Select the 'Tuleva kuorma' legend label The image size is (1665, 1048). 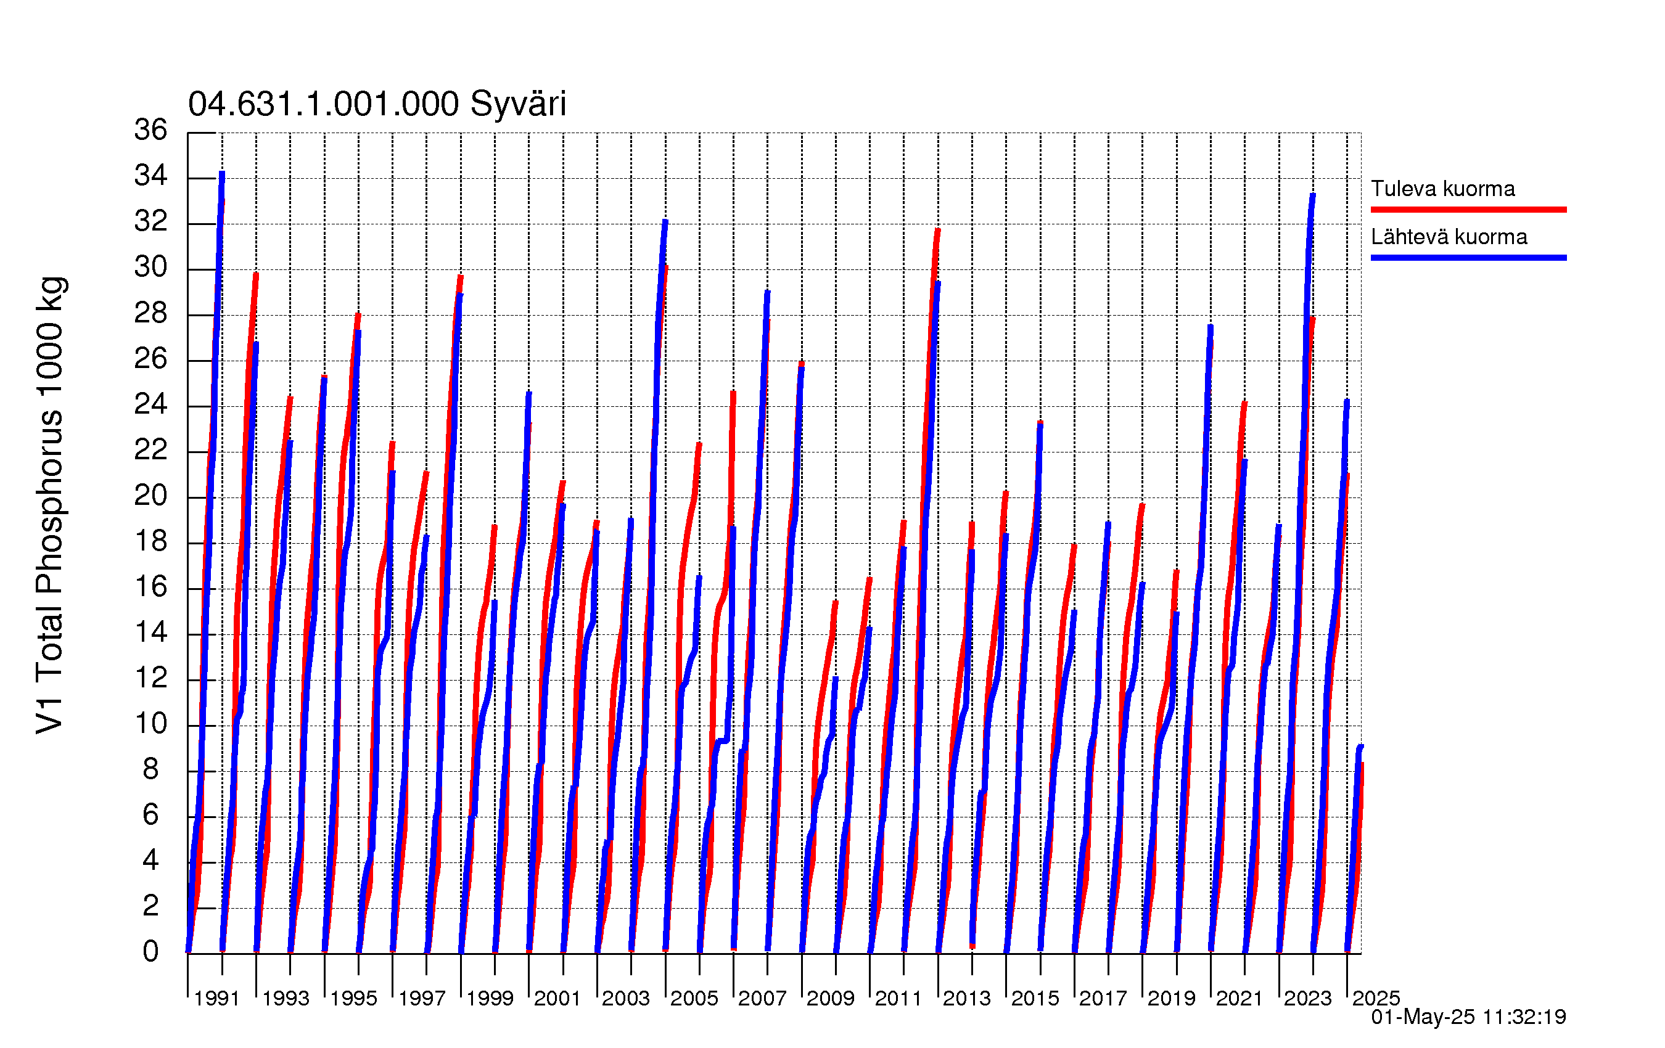pyautogui.click(x=1442, y=189)
